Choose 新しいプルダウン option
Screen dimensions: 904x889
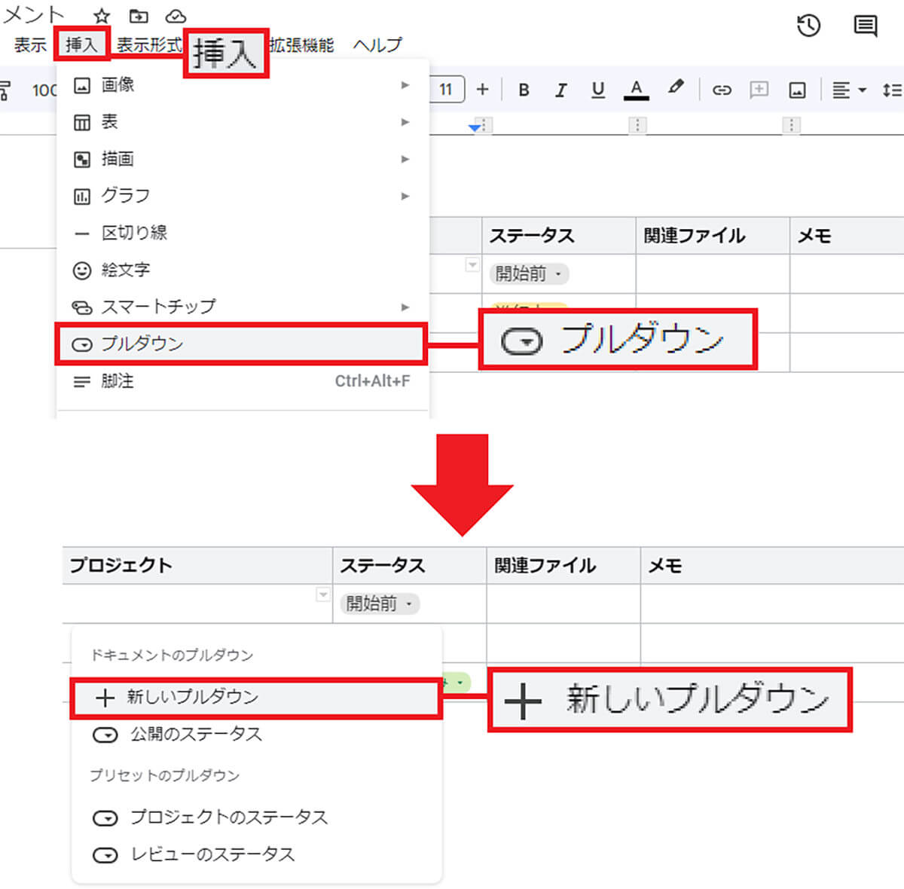click(256, 698)
